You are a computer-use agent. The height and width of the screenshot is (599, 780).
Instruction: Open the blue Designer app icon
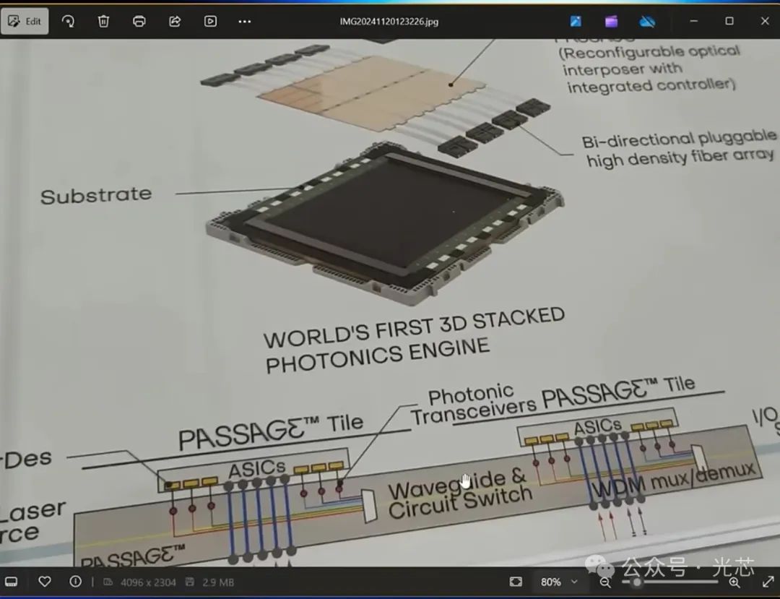[576, 22]
